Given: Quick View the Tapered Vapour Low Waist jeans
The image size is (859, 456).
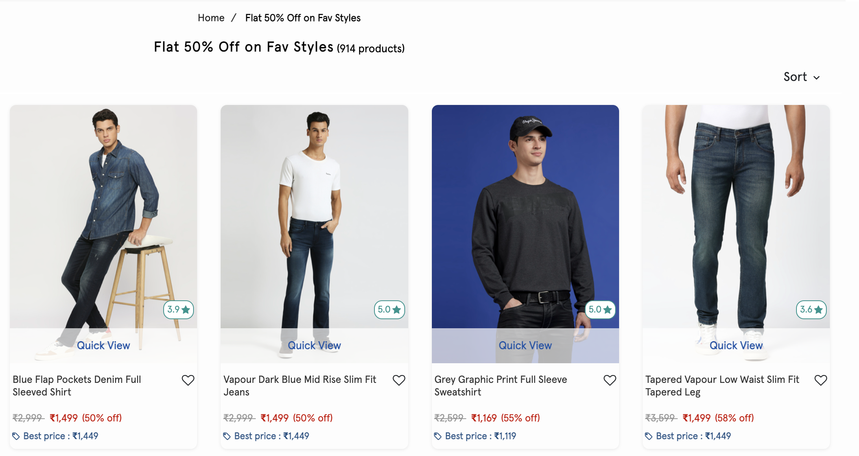Looking at the screenshot, I should pyautogui.click(x=736, y=345).
